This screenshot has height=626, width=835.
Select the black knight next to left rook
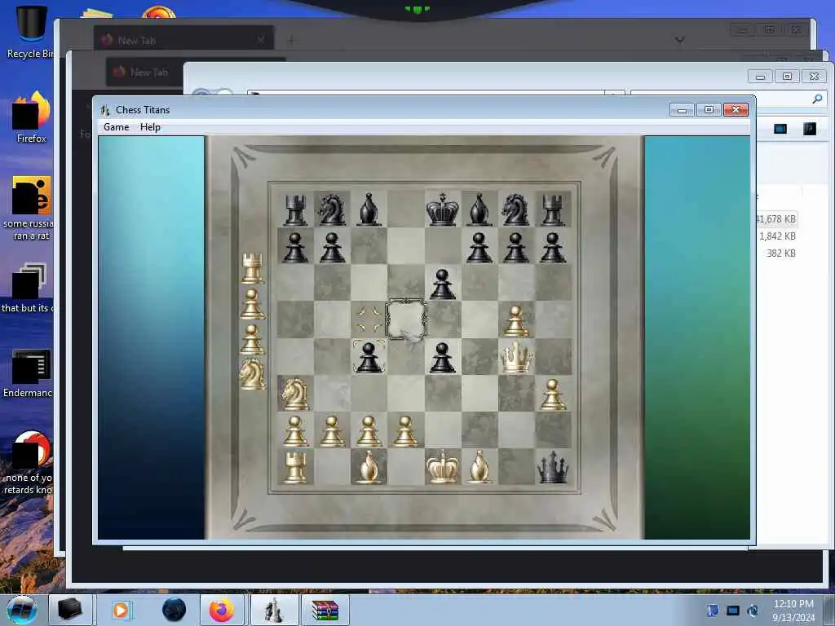click(x=331, y=209)
